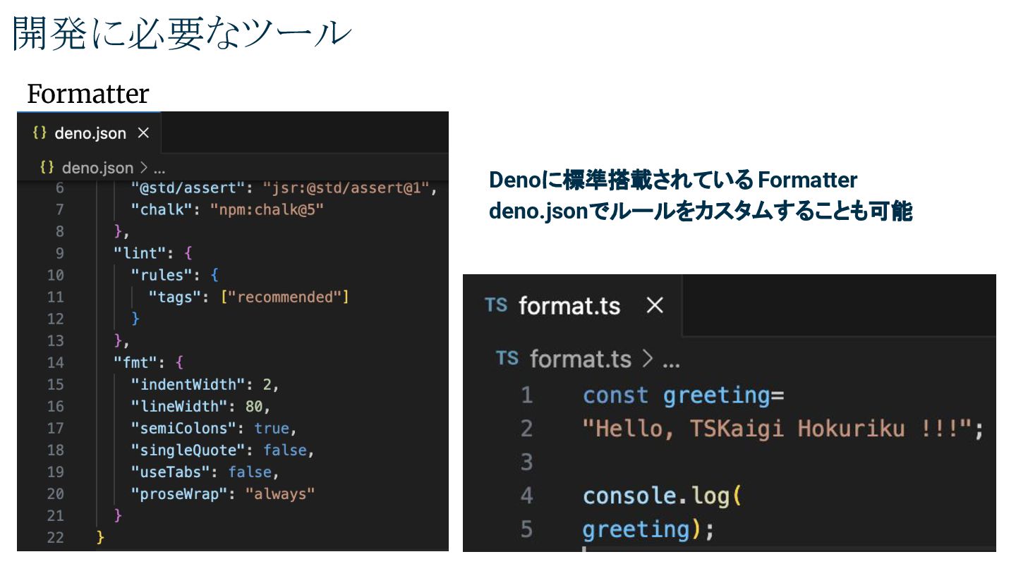Click the "recommended" array value
This screenshot has width=1016, height=571.
285,297
